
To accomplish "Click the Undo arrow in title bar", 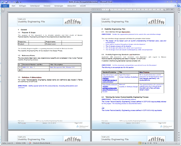I will pos(10,2).
